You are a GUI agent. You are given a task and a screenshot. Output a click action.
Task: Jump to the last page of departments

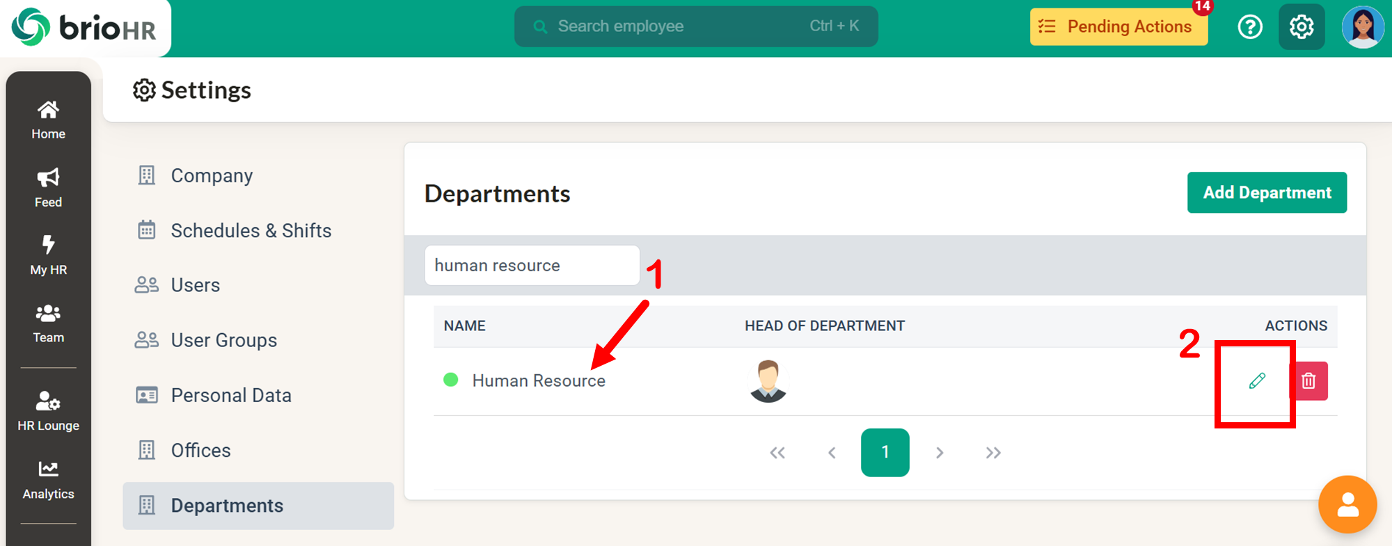(993, 453)
